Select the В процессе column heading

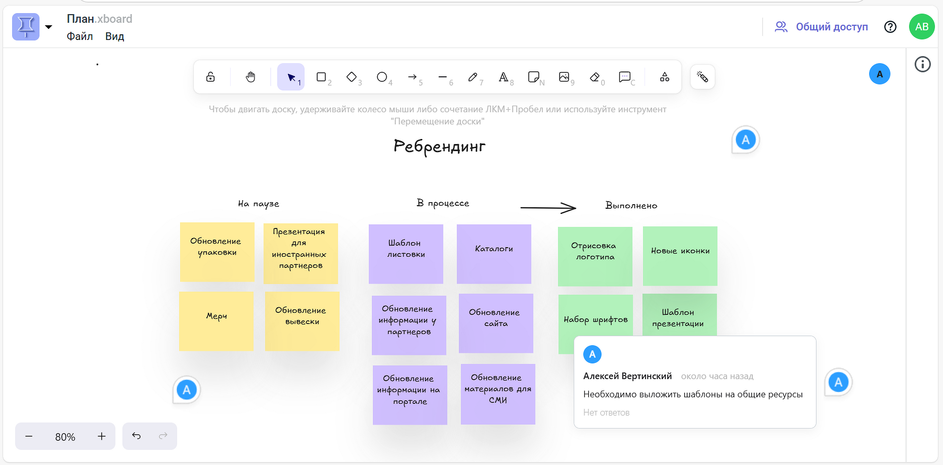(443, 203)
